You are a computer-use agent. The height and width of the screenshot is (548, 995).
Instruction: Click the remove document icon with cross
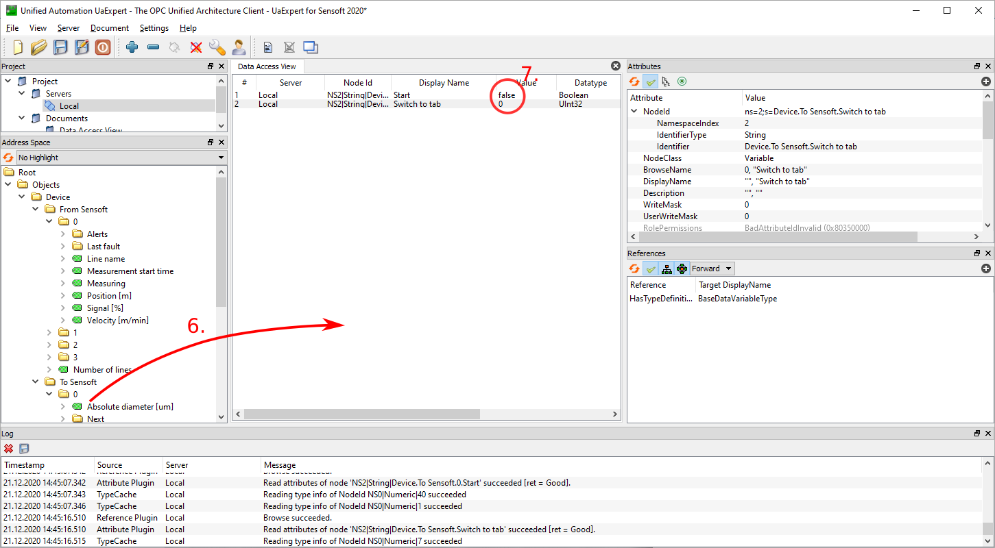pos(289,47)
